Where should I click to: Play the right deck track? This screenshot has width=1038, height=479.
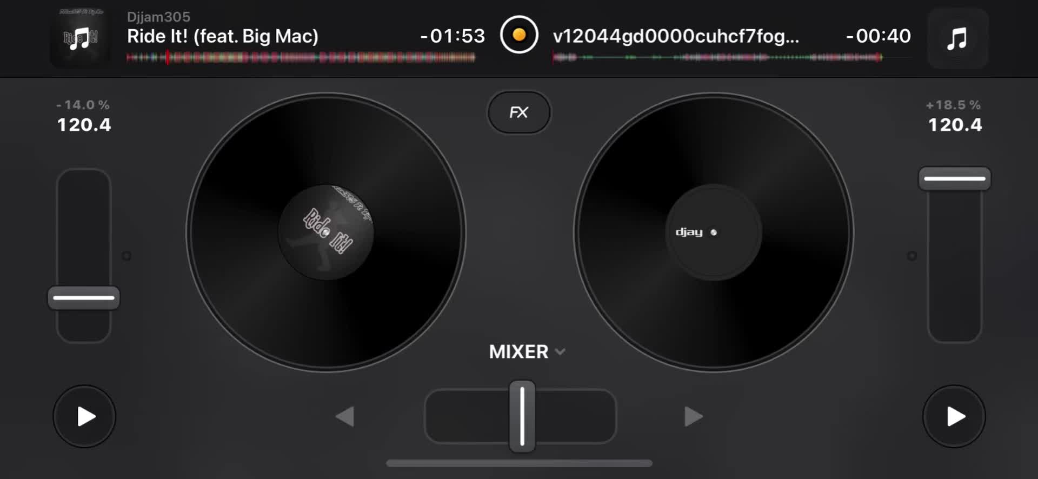[x=954, y=416]
